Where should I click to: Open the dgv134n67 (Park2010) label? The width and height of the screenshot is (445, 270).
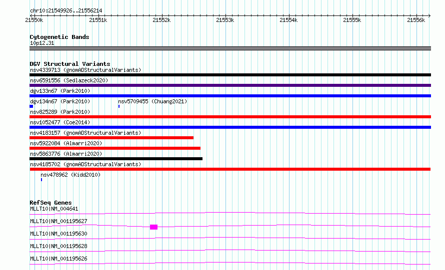point(60,101)
